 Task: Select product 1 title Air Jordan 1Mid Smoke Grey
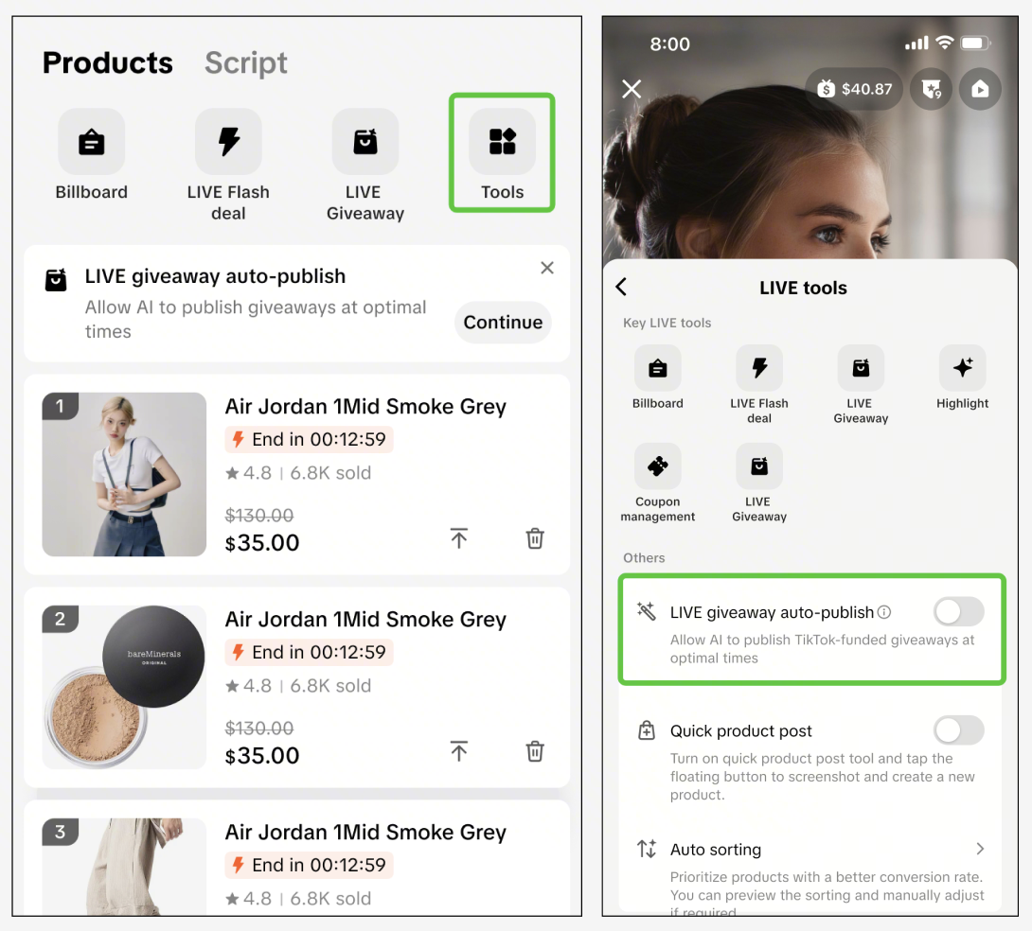[x=366, y=406]
